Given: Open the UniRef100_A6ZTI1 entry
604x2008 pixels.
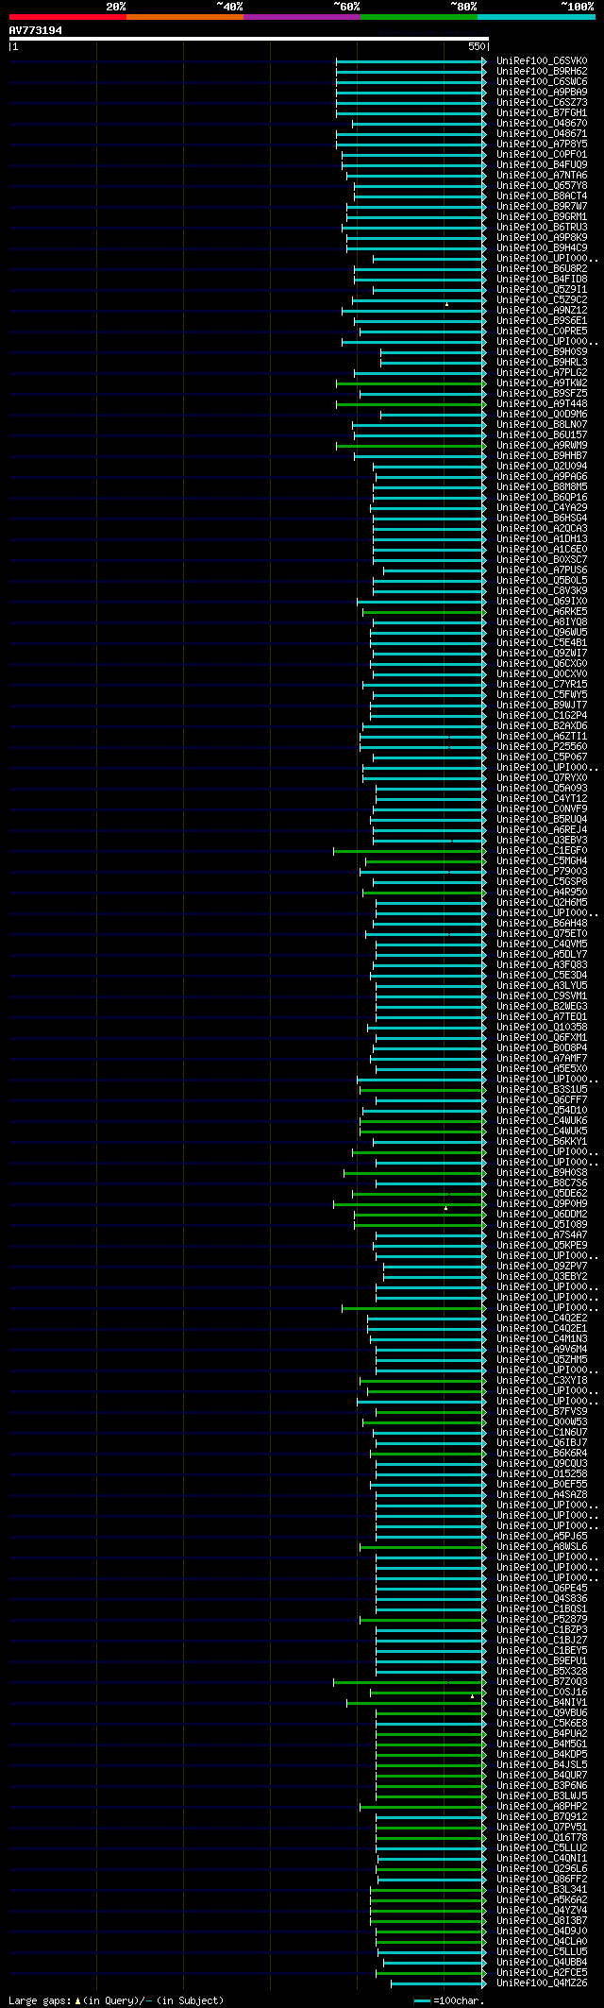Looking at the screenshot, I should [x=542, y=737].
